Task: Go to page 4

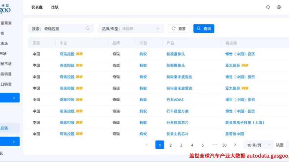Action: pyautogui.click(x=192, y=145)
